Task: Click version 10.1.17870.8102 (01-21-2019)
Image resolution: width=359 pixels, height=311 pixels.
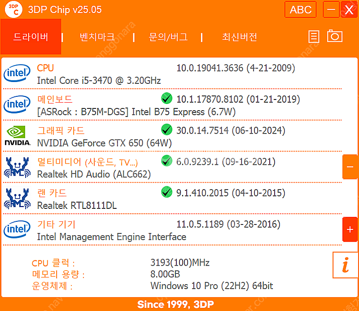Action: pos(238,99)
